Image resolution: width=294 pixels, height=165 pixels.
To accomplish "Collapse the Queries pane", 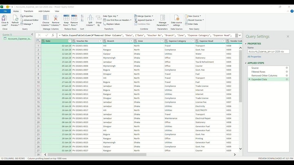I will pos(32,34).
